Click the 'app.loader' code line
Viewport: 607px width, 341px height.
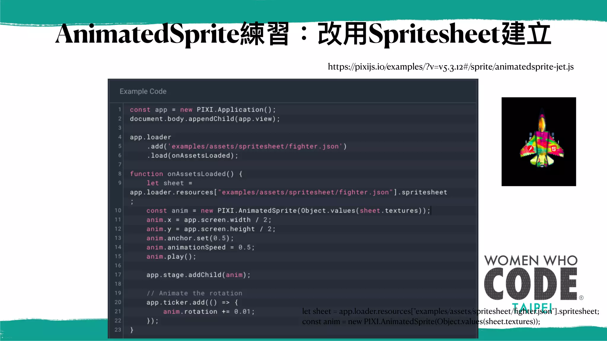tap(151, 137)
